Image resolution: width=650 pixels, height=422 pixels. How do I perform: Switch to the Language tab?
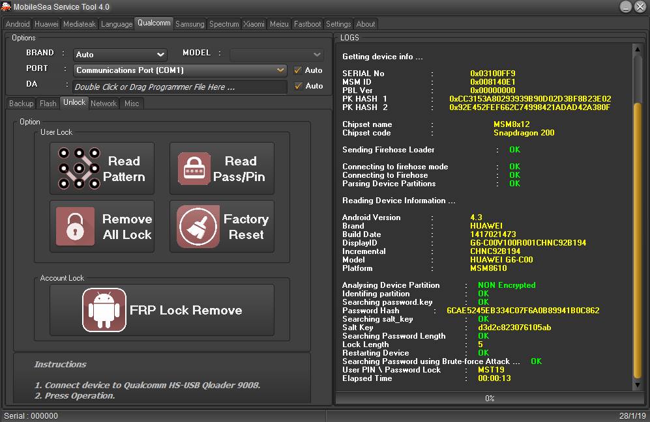coord(117,24)
